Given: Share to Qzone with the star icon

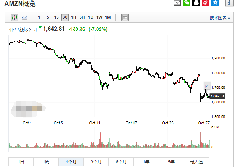Looking at the screenshot, I should click(215, 3).
